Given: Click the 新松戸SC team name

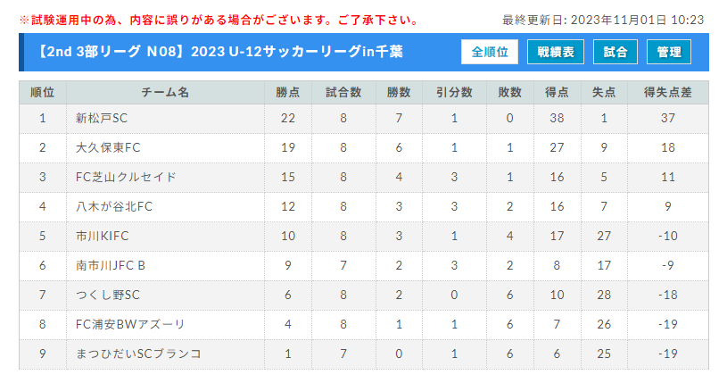Looking at the screenshot, I should click(102, 119).
